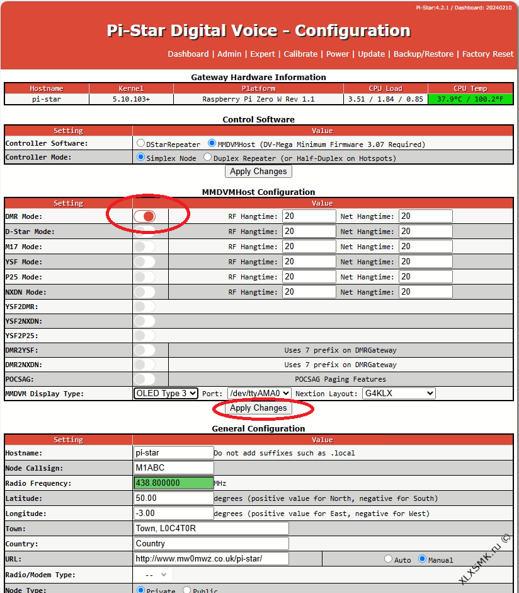Click kernel version 5.10.103+ cell
The height and width of the screenshot is (593, 519).
(132, 99)
